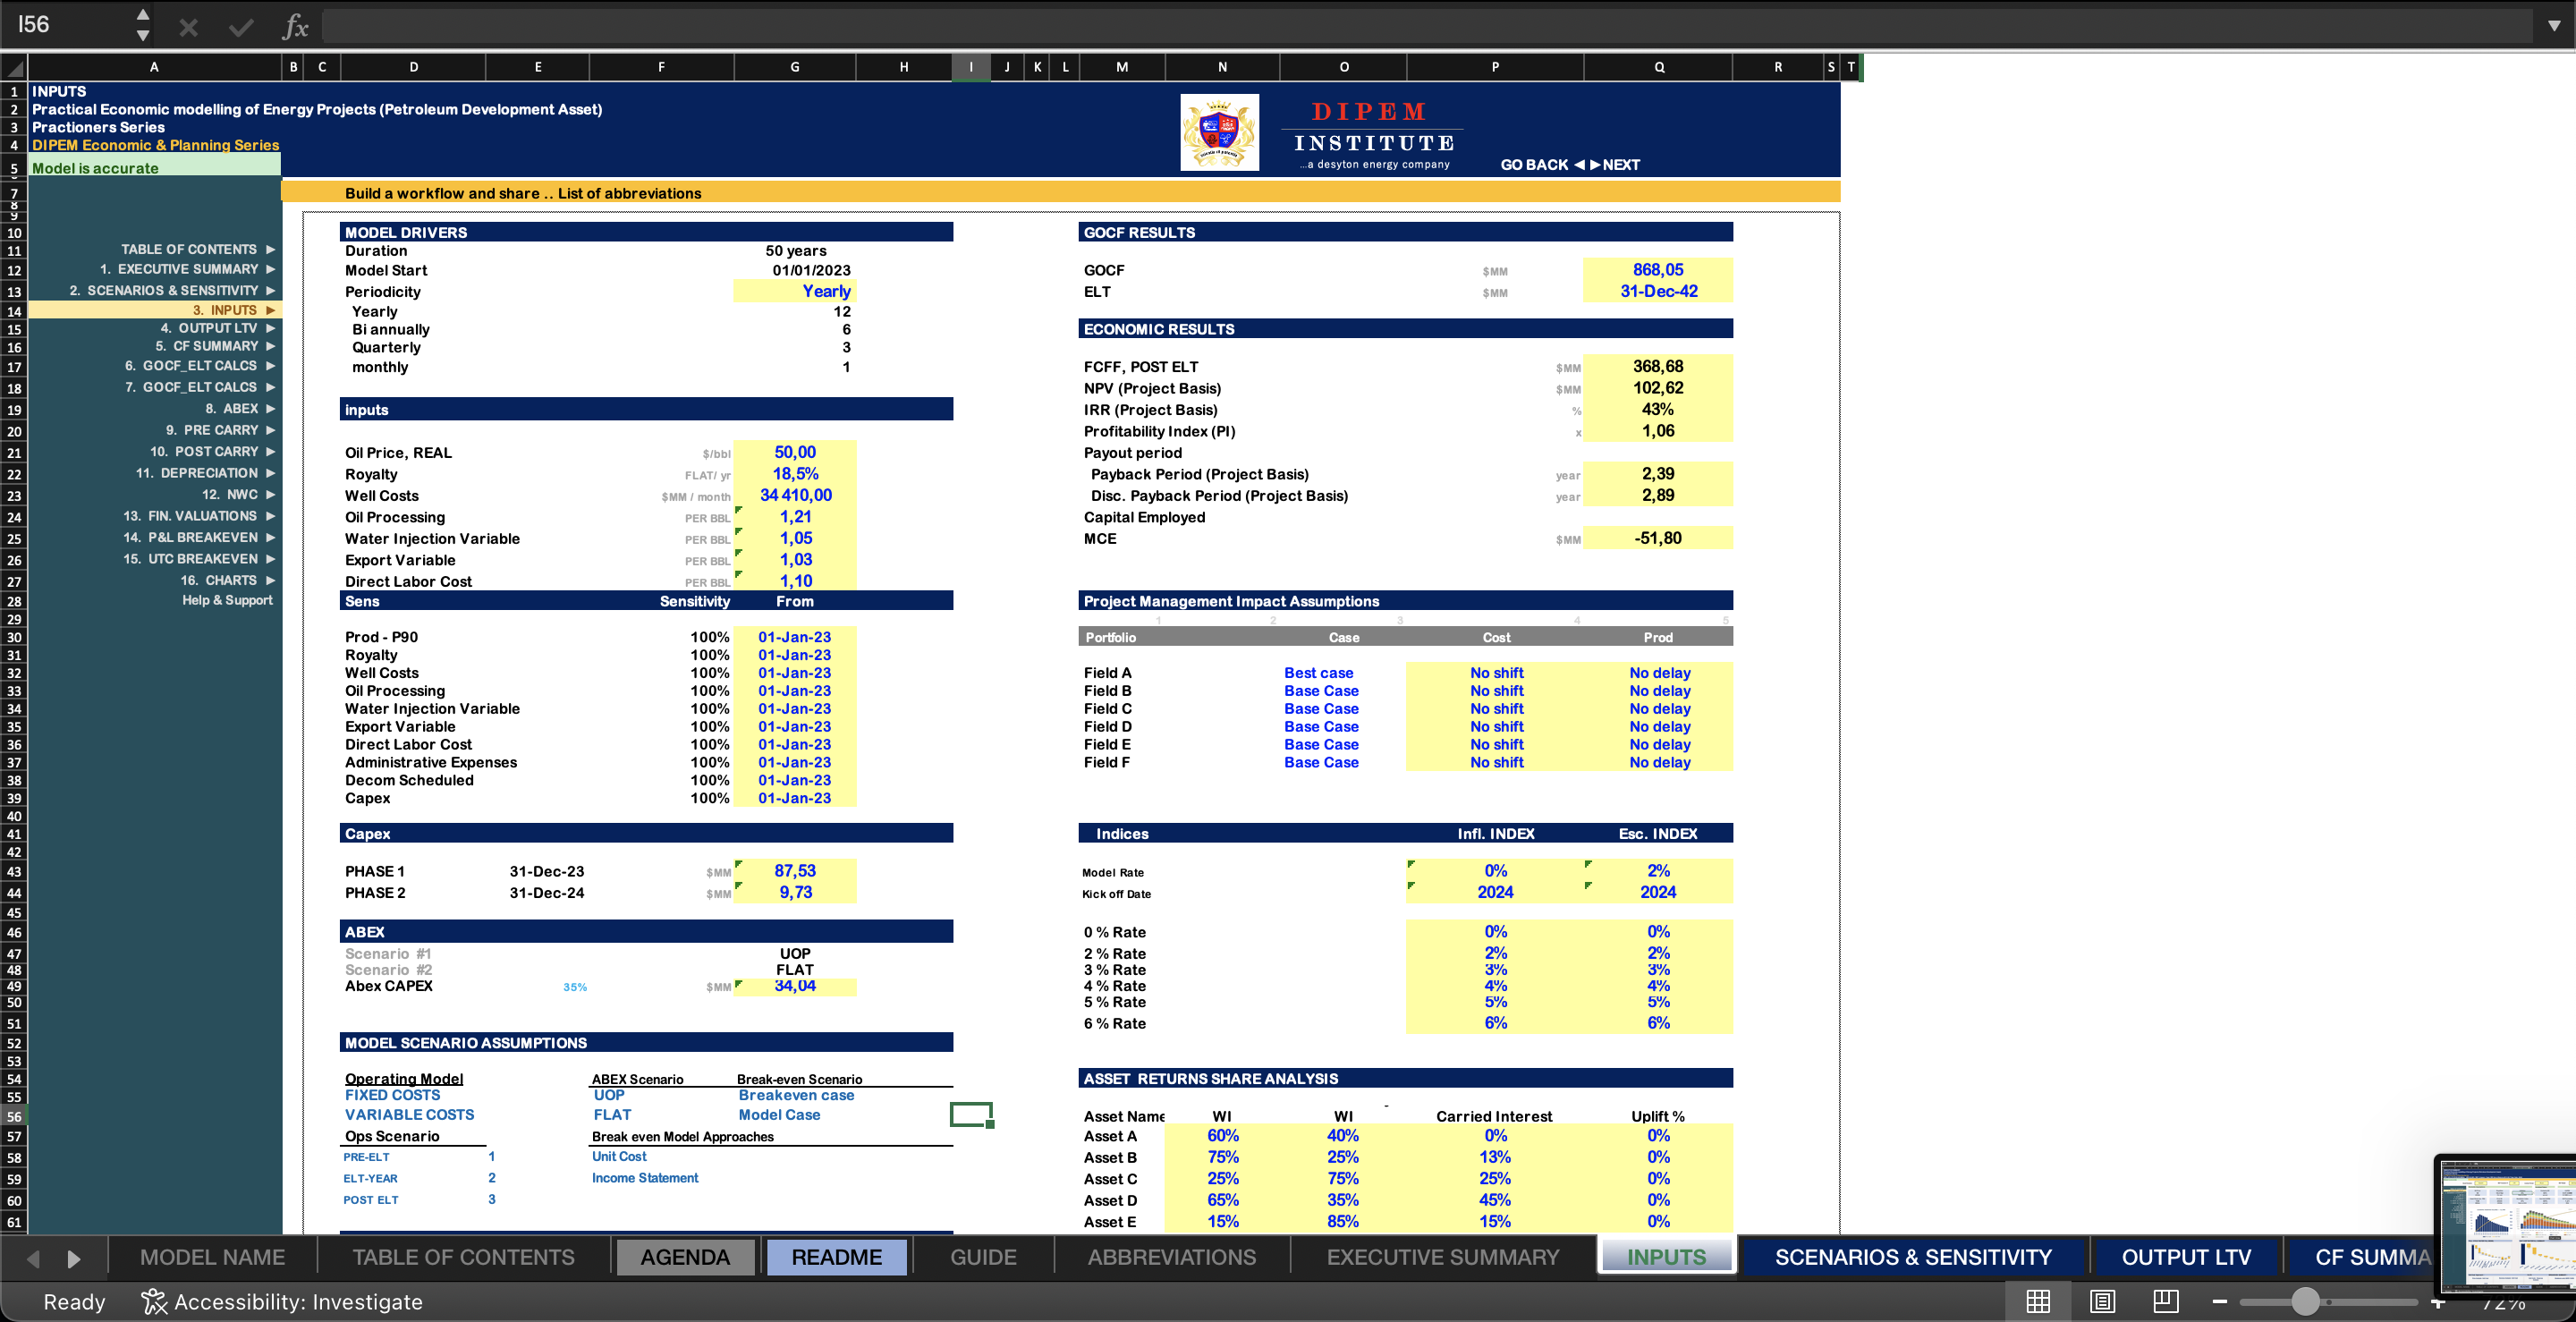Click the formula bar cancel X icon
This screenshot has height=1322, width=2576.
tap(188, 27)
